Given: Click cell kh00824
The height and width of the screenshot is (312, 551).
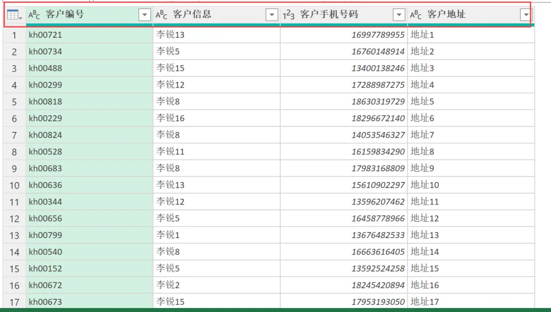Looking at the screenshot, I should coord(90,135).
